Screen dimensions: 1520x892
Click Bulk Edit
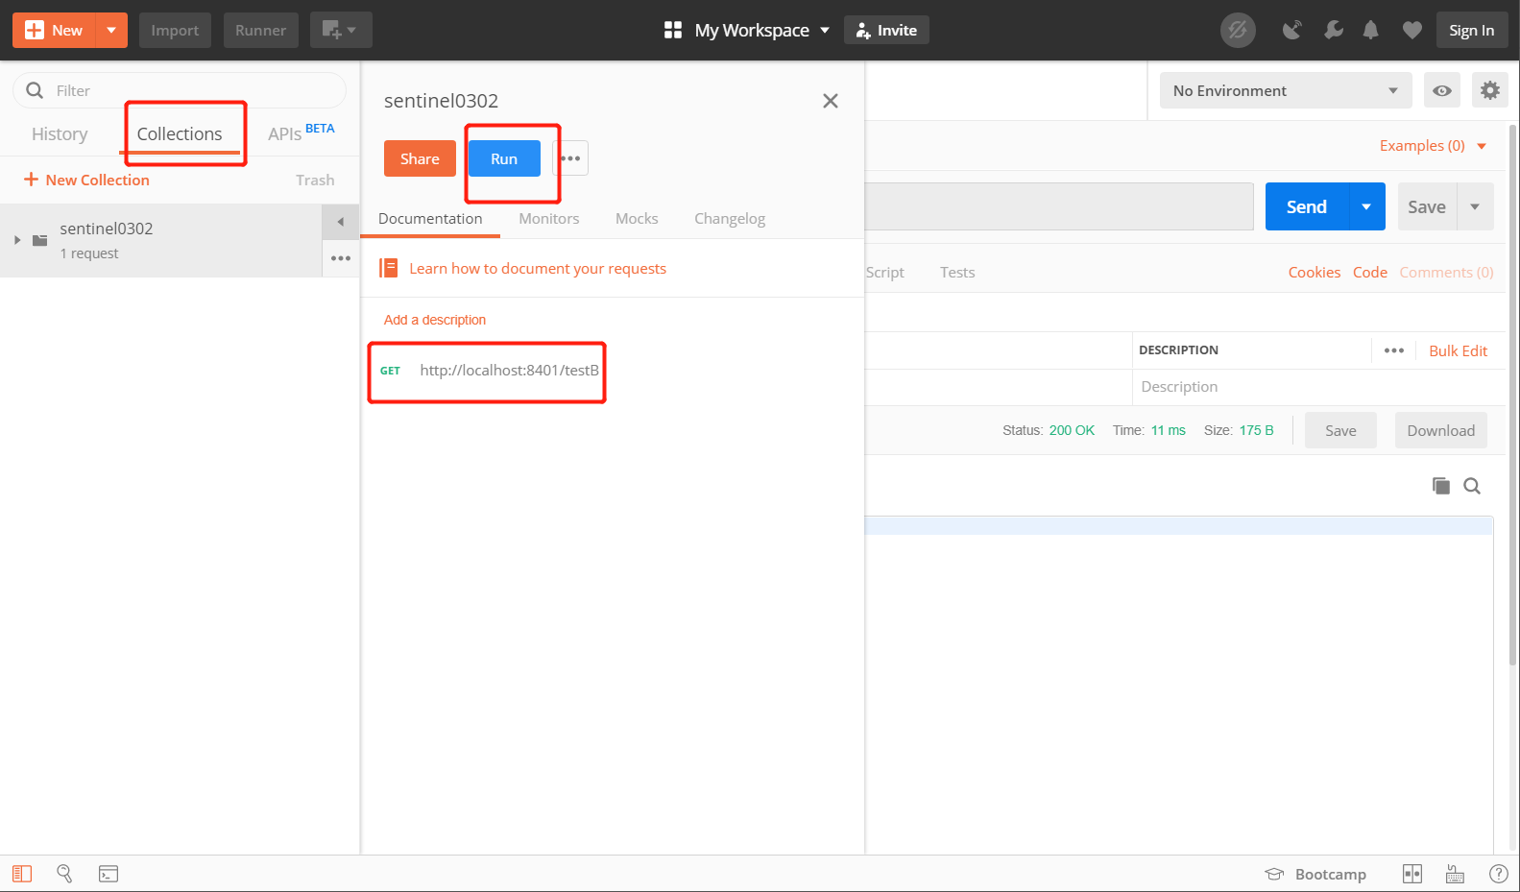click(1458, 350)
